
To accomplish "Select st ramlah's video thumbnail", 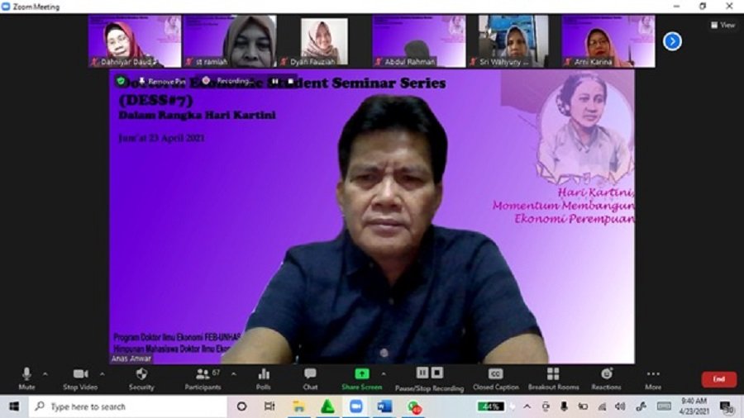I will click(230, 41).
